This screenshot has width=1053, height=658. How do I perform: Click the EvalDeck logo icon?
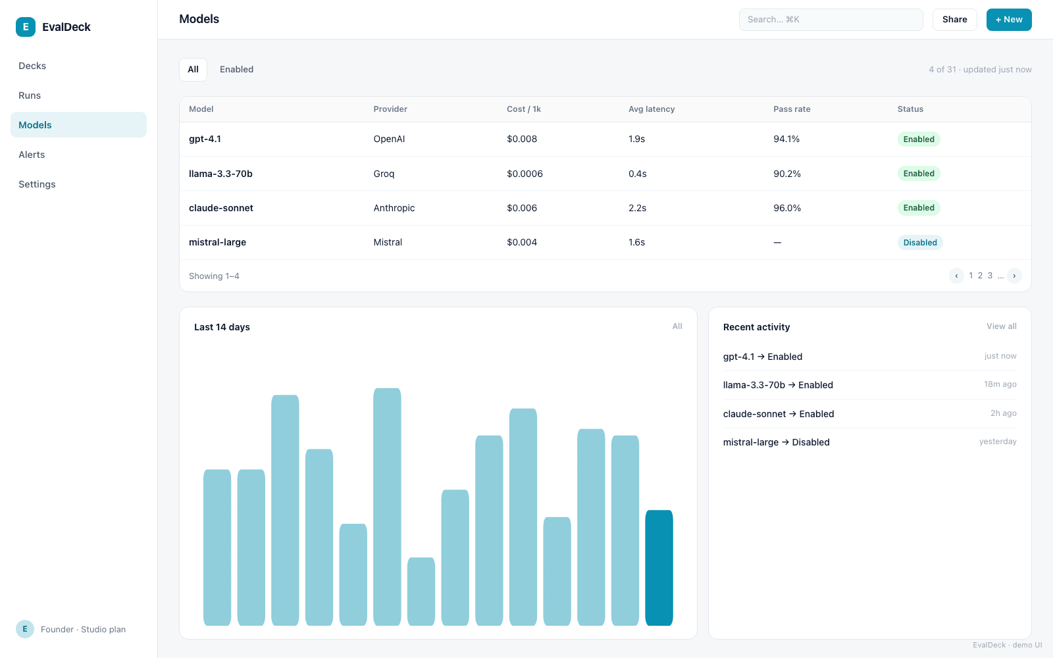click(x=26, y=27)
